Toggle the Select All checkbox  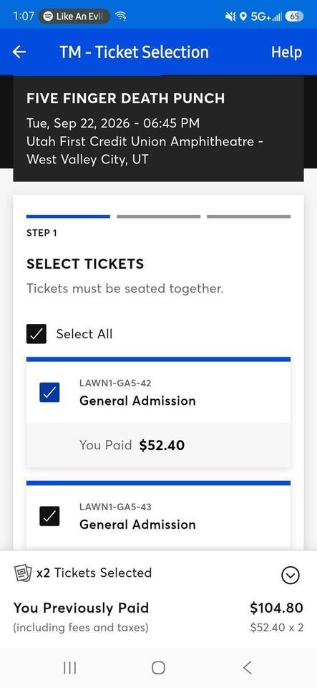point(36,334)
